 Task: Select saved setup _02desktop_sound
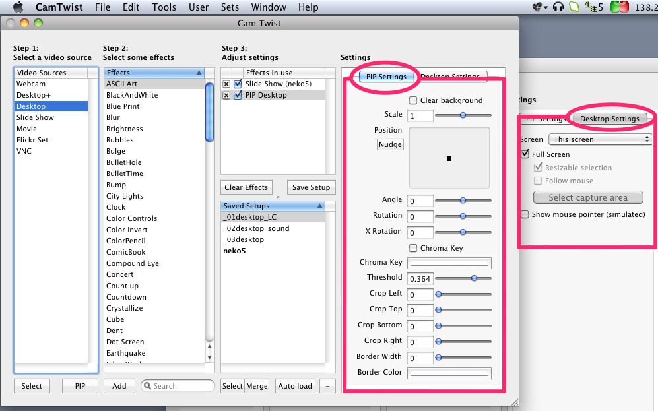click(273, 228)
